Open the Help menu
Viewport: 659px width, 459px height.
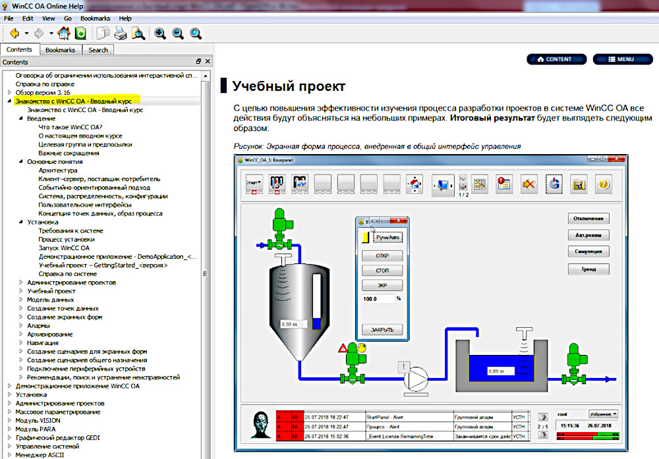coord(125,18)
